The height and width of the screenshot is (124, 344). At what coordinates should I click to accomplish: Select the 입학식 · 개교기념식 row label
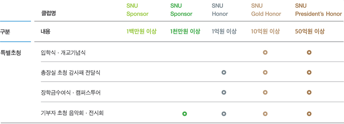coord(63,53)
